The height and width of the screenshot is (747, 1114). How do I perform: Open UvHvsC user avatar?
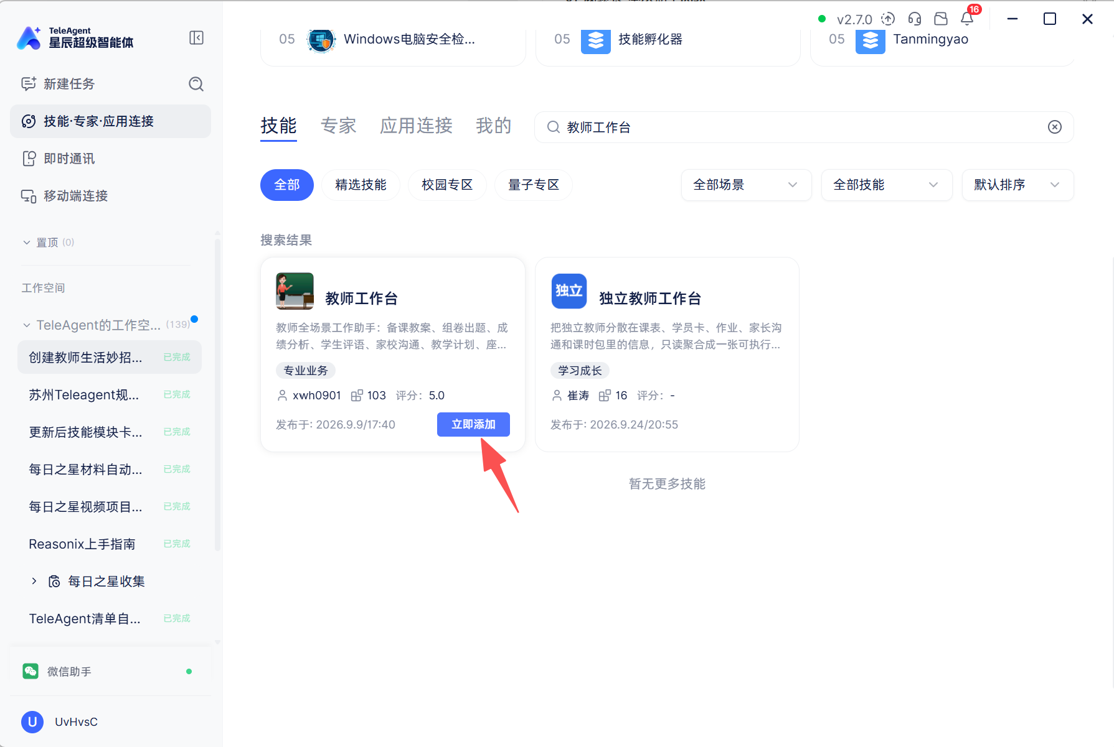(x=32, y=721)
